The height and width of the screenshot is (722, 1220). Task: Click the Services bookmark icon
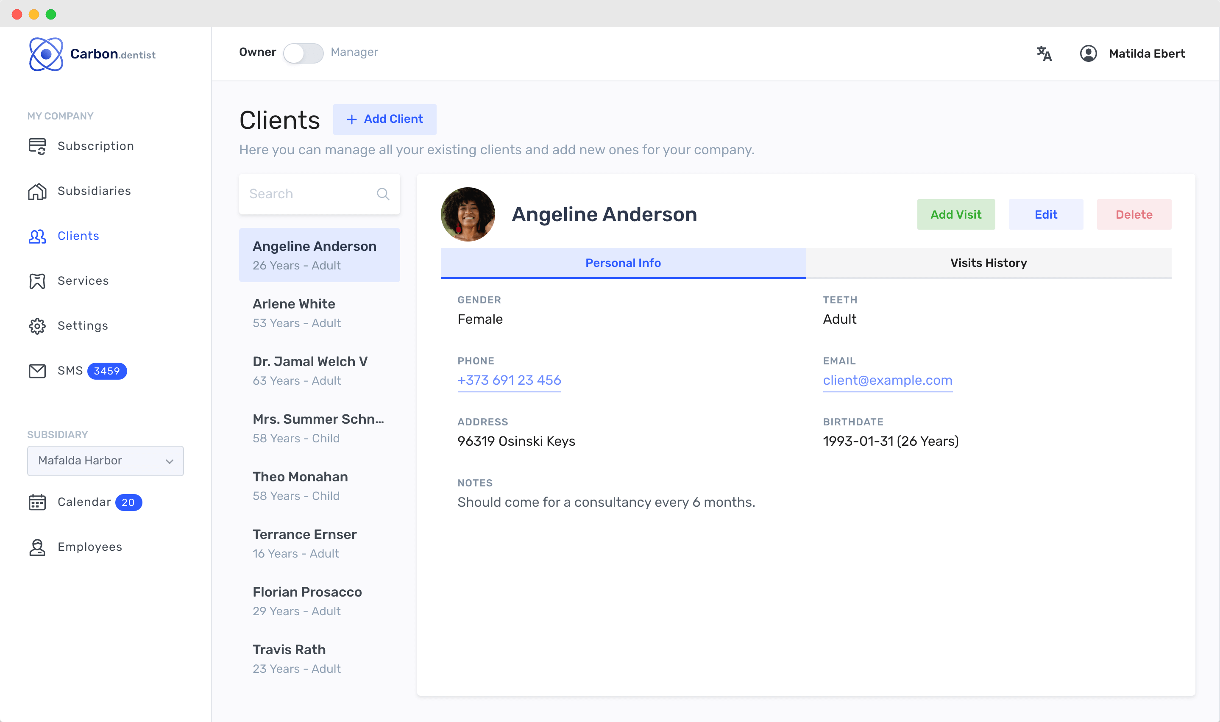click(37, 281)
